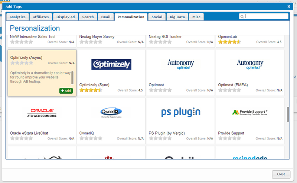Click the tag list vertical scrollbar thumb
The height and width of the screenshot is (183, 297).
(288, 114)
